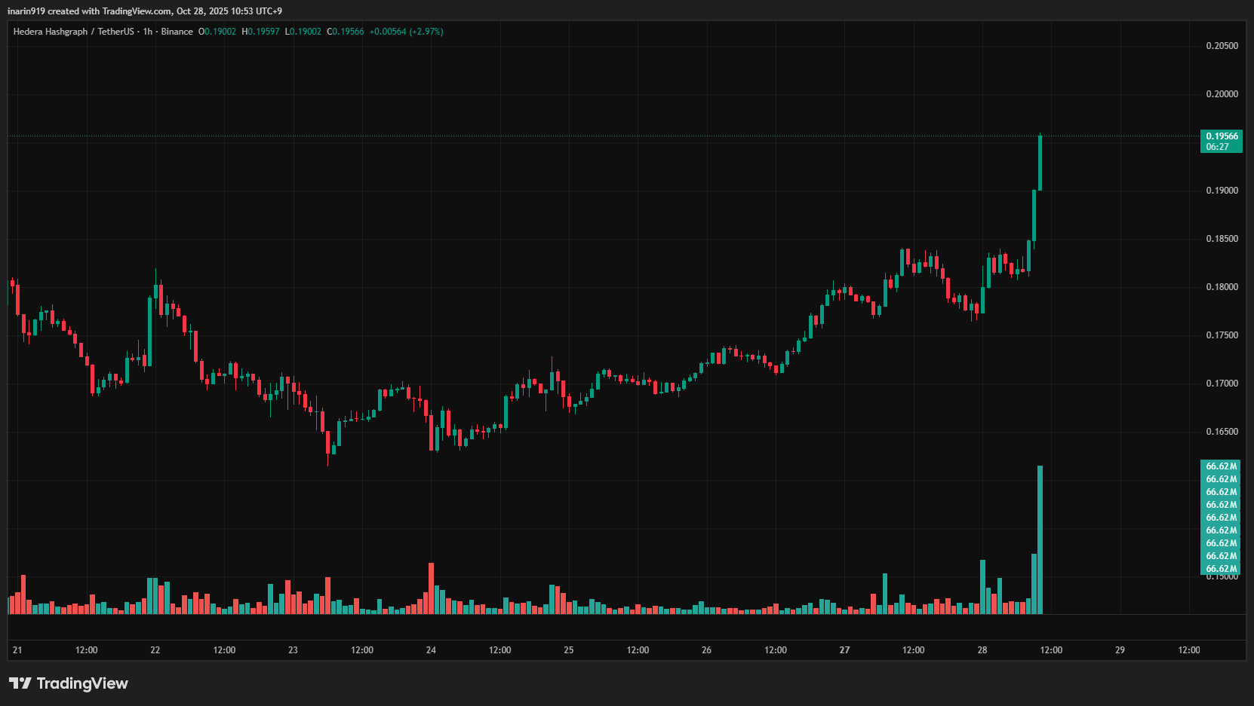Select the 1h interval in the legend

pyautogui.click(x=148, y=32)
